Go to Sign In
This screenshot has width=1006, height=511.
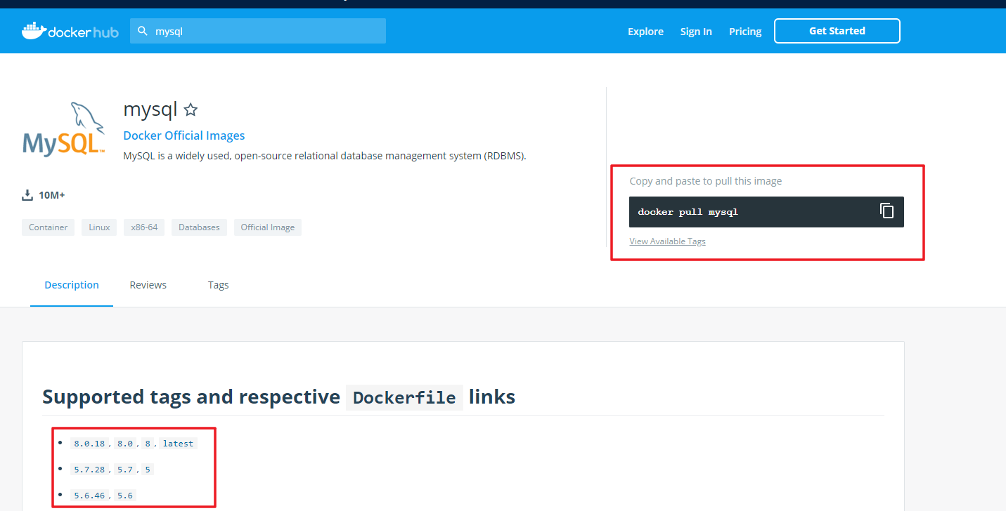pos(696,32)
